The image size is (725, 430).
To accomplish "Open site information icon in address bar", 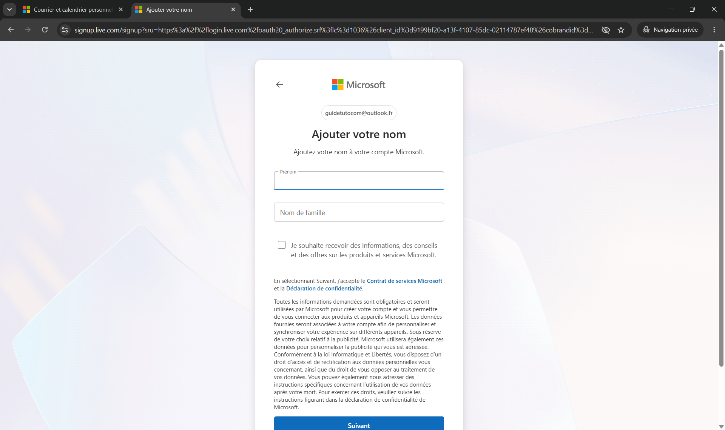I will point(65,30).
